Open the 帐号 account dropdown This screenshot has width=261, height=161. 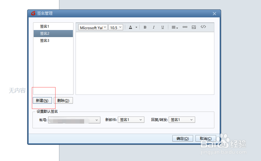(x=74, y=120)
